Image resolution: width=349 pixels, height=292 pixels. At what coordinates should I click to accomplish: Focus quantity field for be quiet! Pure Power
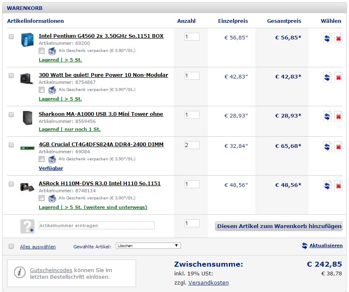(x=192, y=76)
